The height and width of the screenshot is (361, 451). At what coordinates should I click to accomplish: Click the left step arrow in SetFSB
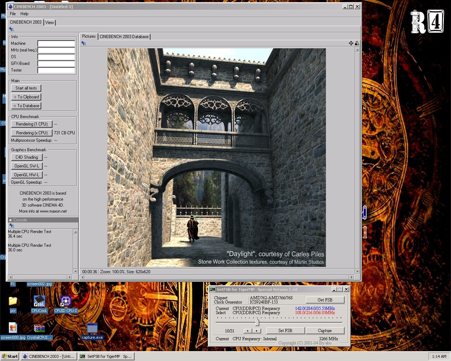point(248,331)
